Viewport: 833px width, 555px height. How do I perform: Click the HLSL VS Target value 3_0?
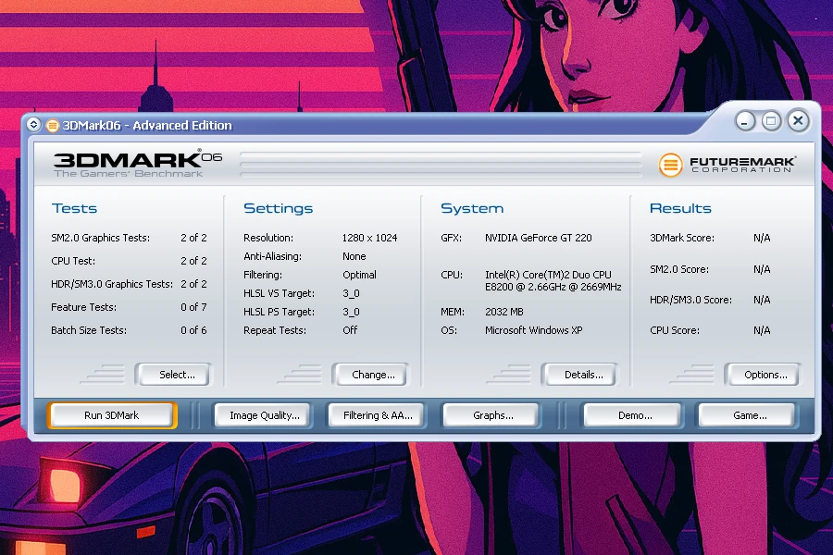pos(351,294)
